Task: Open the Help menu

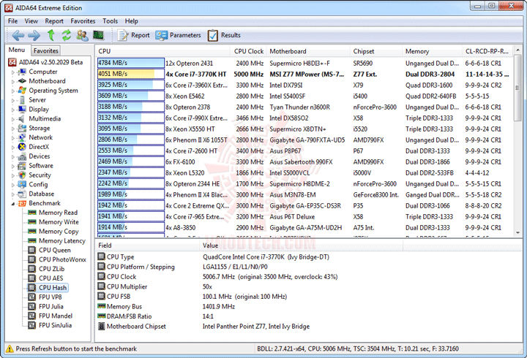Action: [x=132, y=21]
